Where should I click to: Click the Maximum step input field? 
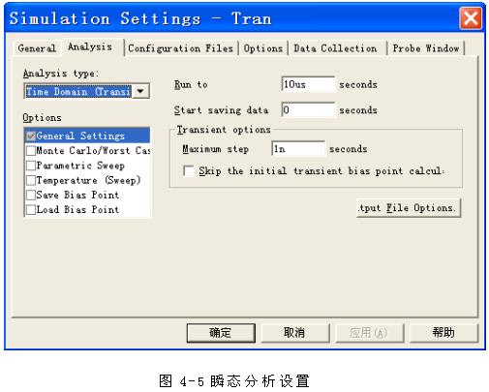click(x=298, y=149)
